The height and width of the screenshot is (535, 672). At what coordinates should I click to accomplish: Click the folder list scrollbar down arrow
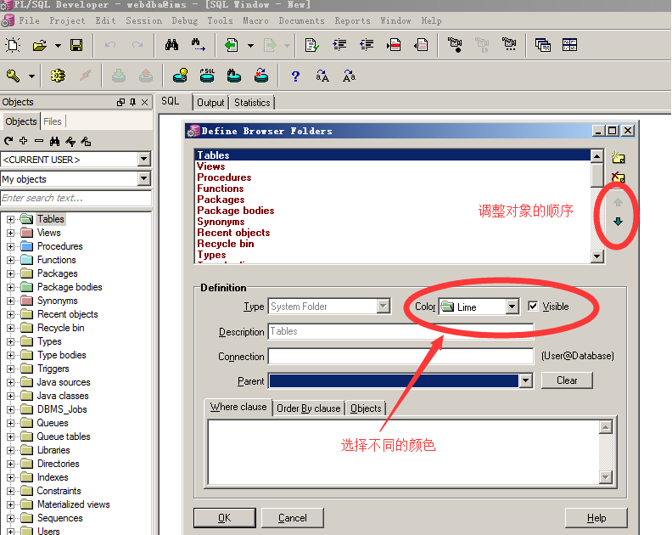point(596,256)
